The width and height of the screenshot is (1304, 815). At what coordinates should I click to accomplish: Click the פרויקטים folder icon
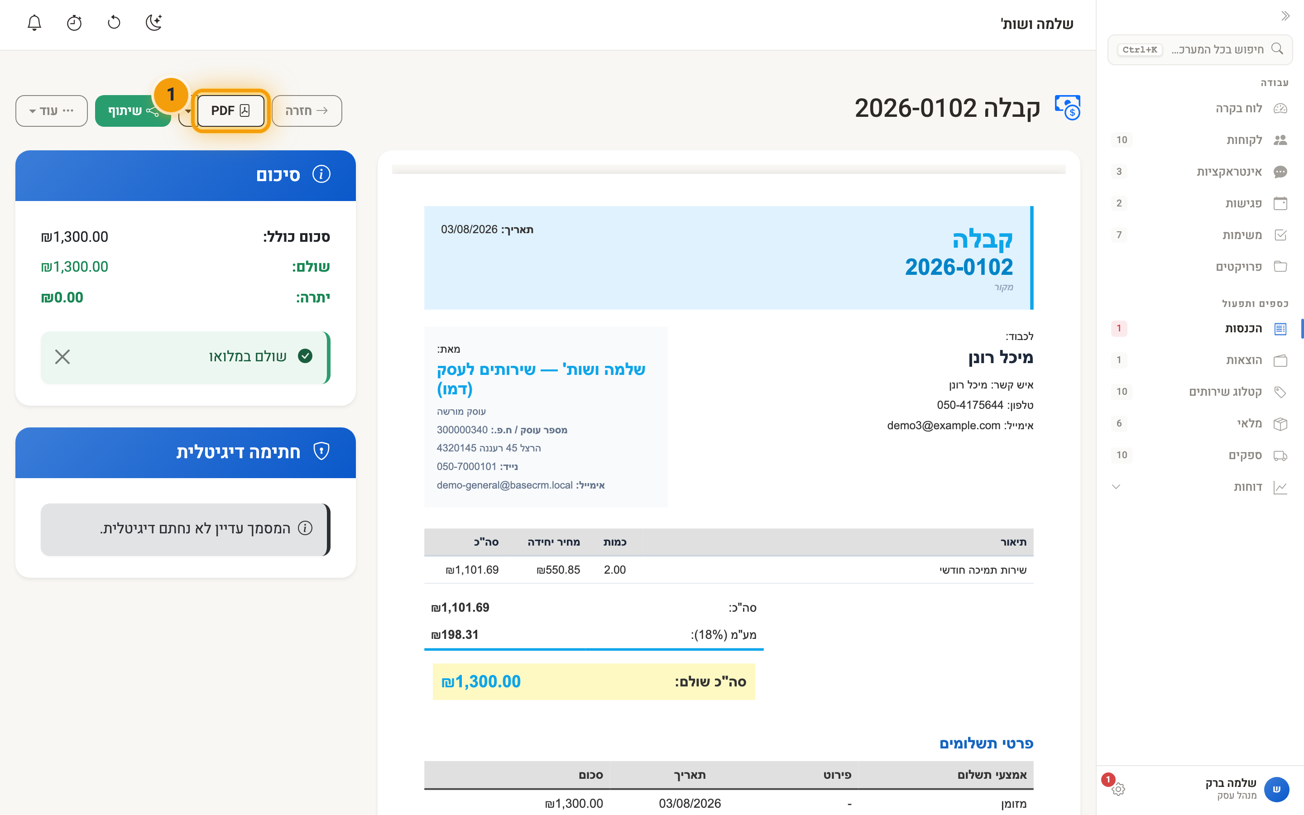[x=1280, y=266]
